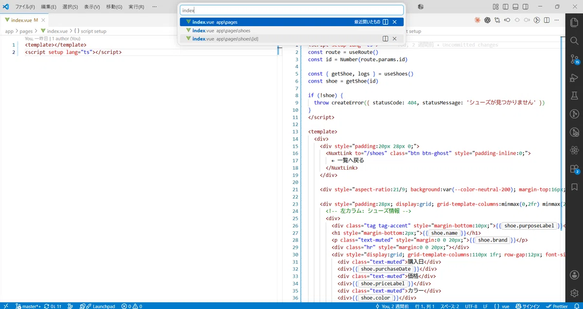This screenshot has width=583, height=309.
Task: Select index.vue app\pages in quick open
Action: click(x=291, y=22)
